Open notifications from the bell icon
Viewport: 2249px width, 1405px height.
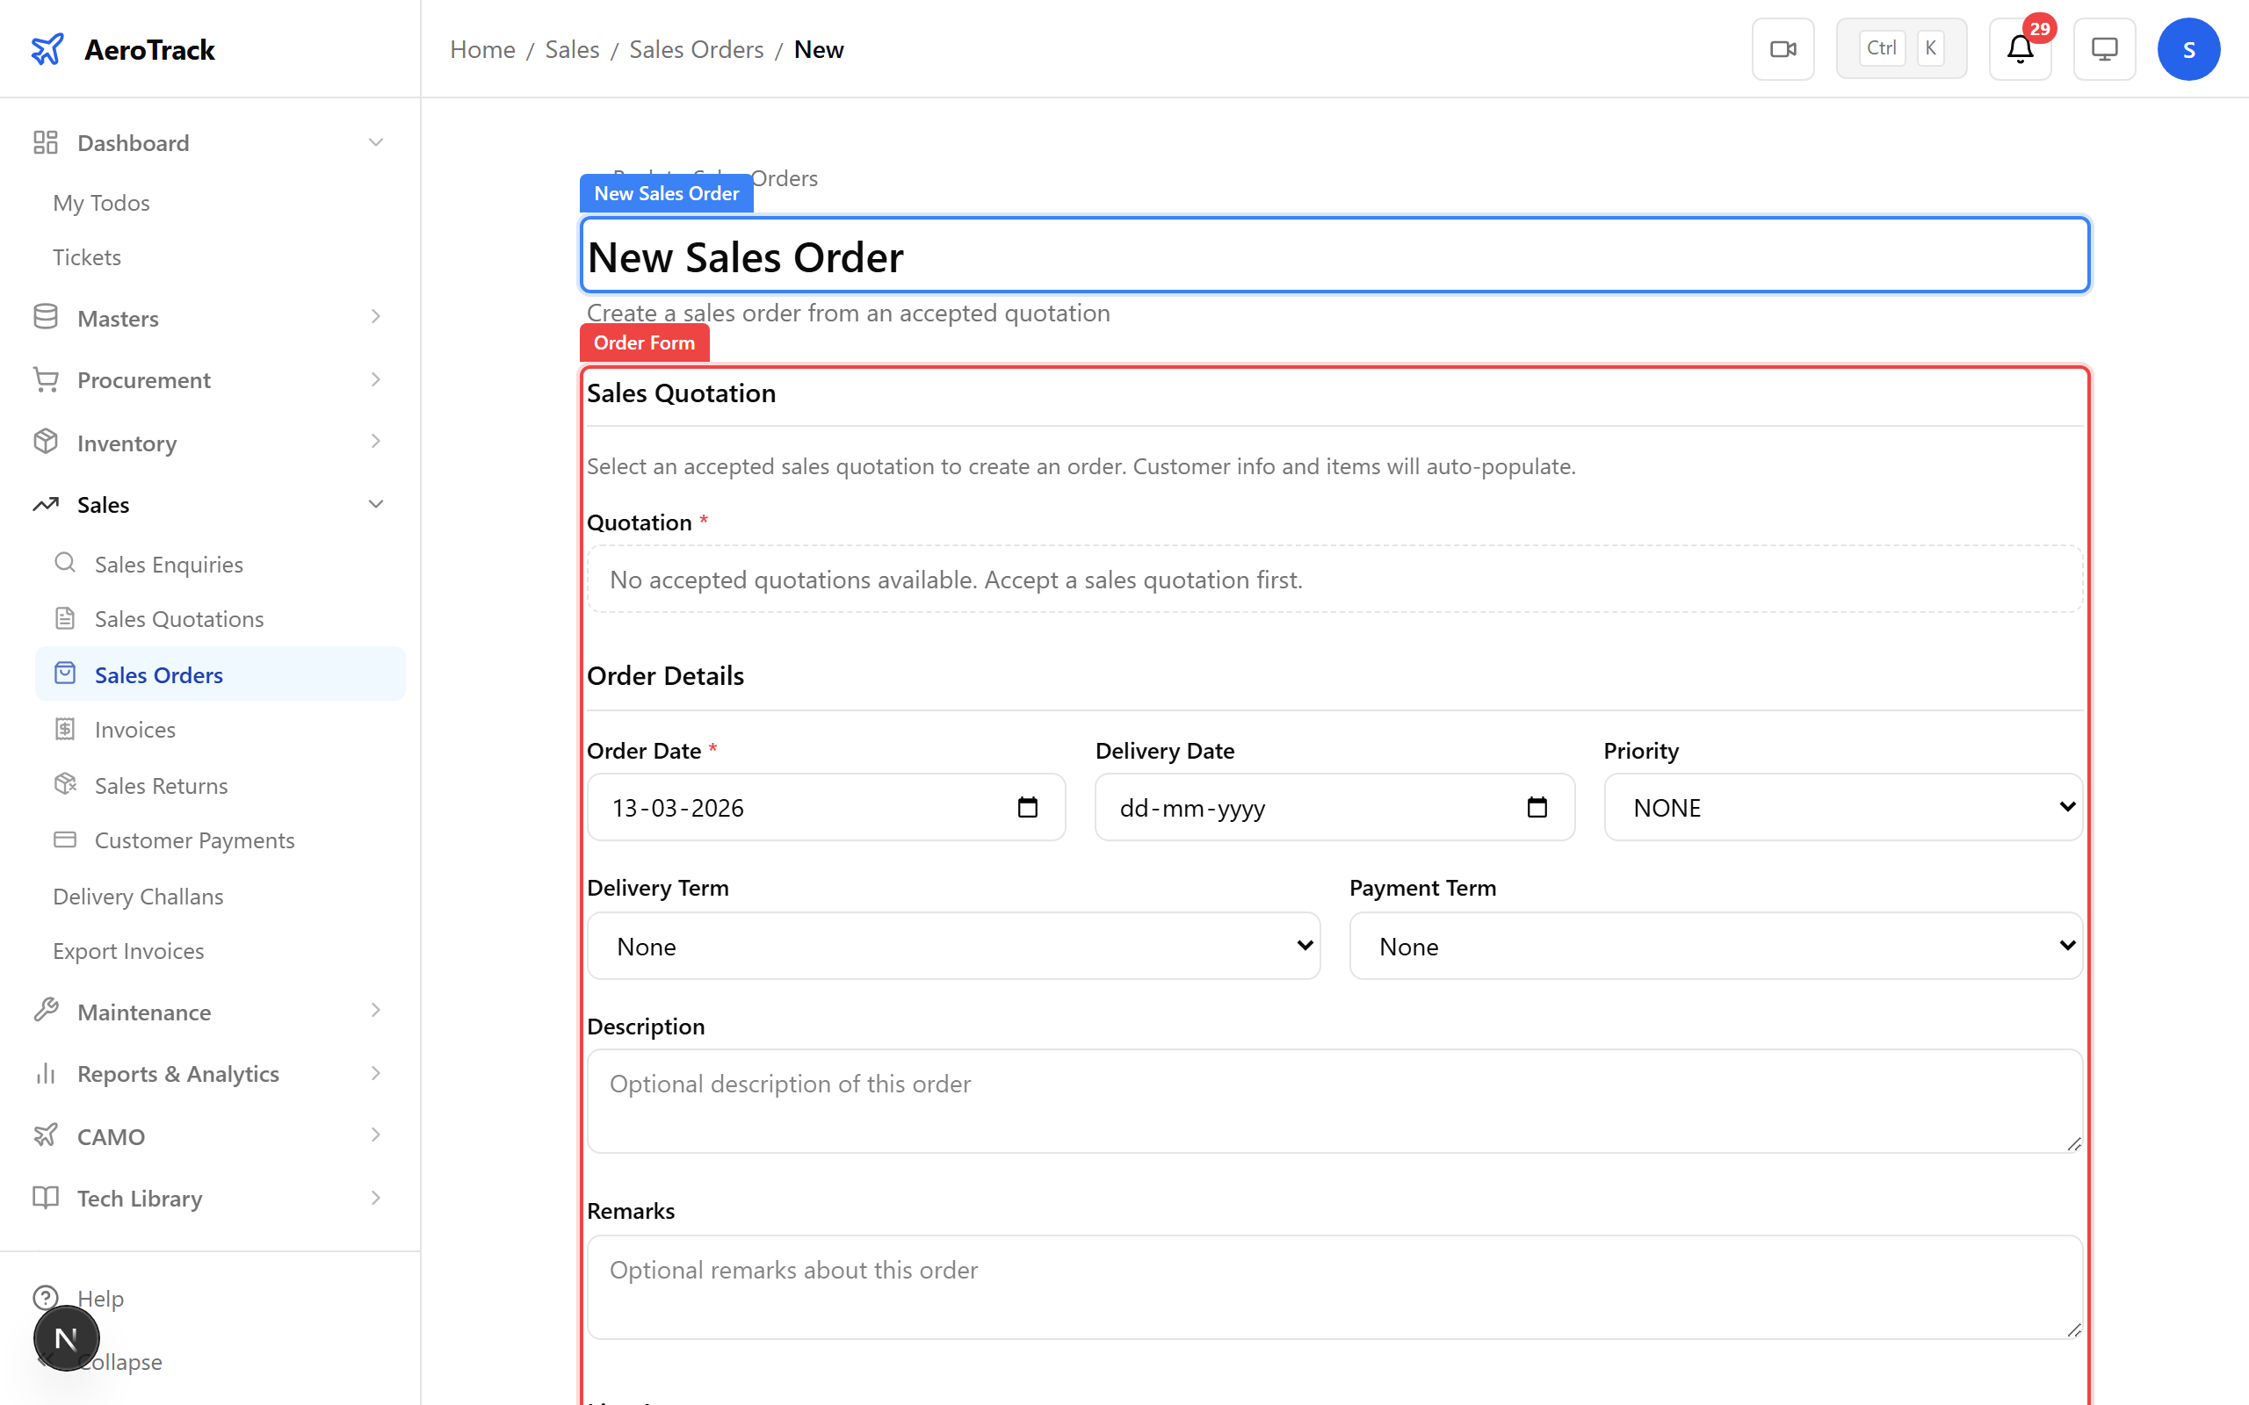pos(2019,49)
